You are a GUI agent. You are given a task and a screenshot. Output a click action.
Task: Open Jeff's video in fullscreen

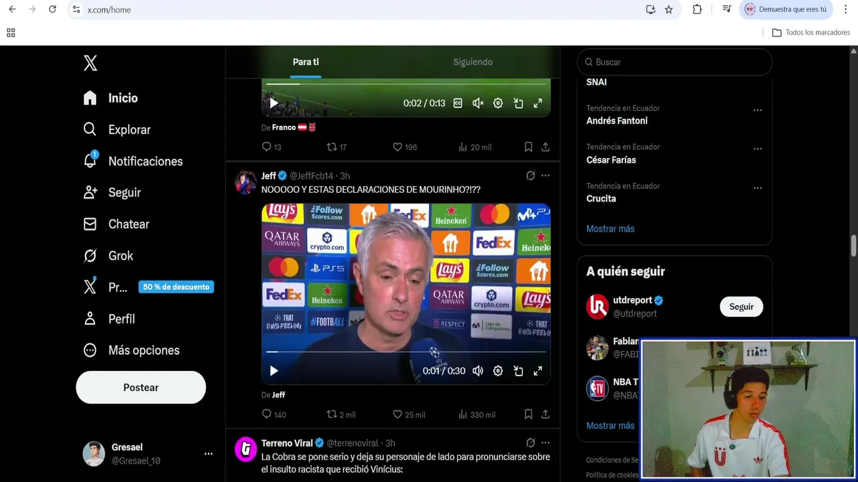[538, 371]
